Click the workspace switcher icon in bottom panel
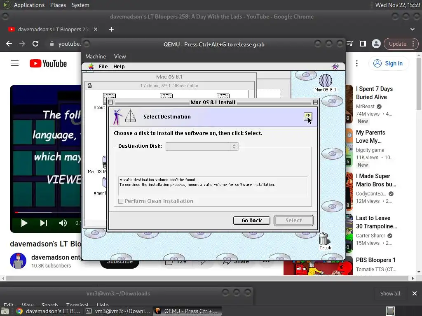 pyautogui.click(x=391, y=311)
